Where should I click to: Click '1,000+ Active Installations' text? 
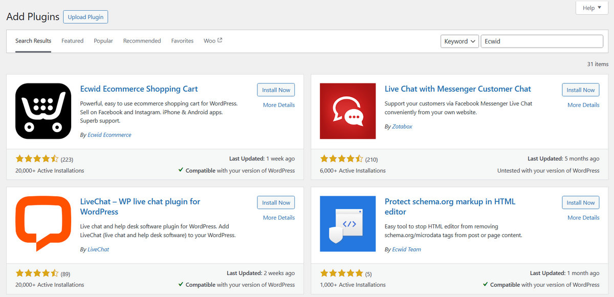[353, 285]
